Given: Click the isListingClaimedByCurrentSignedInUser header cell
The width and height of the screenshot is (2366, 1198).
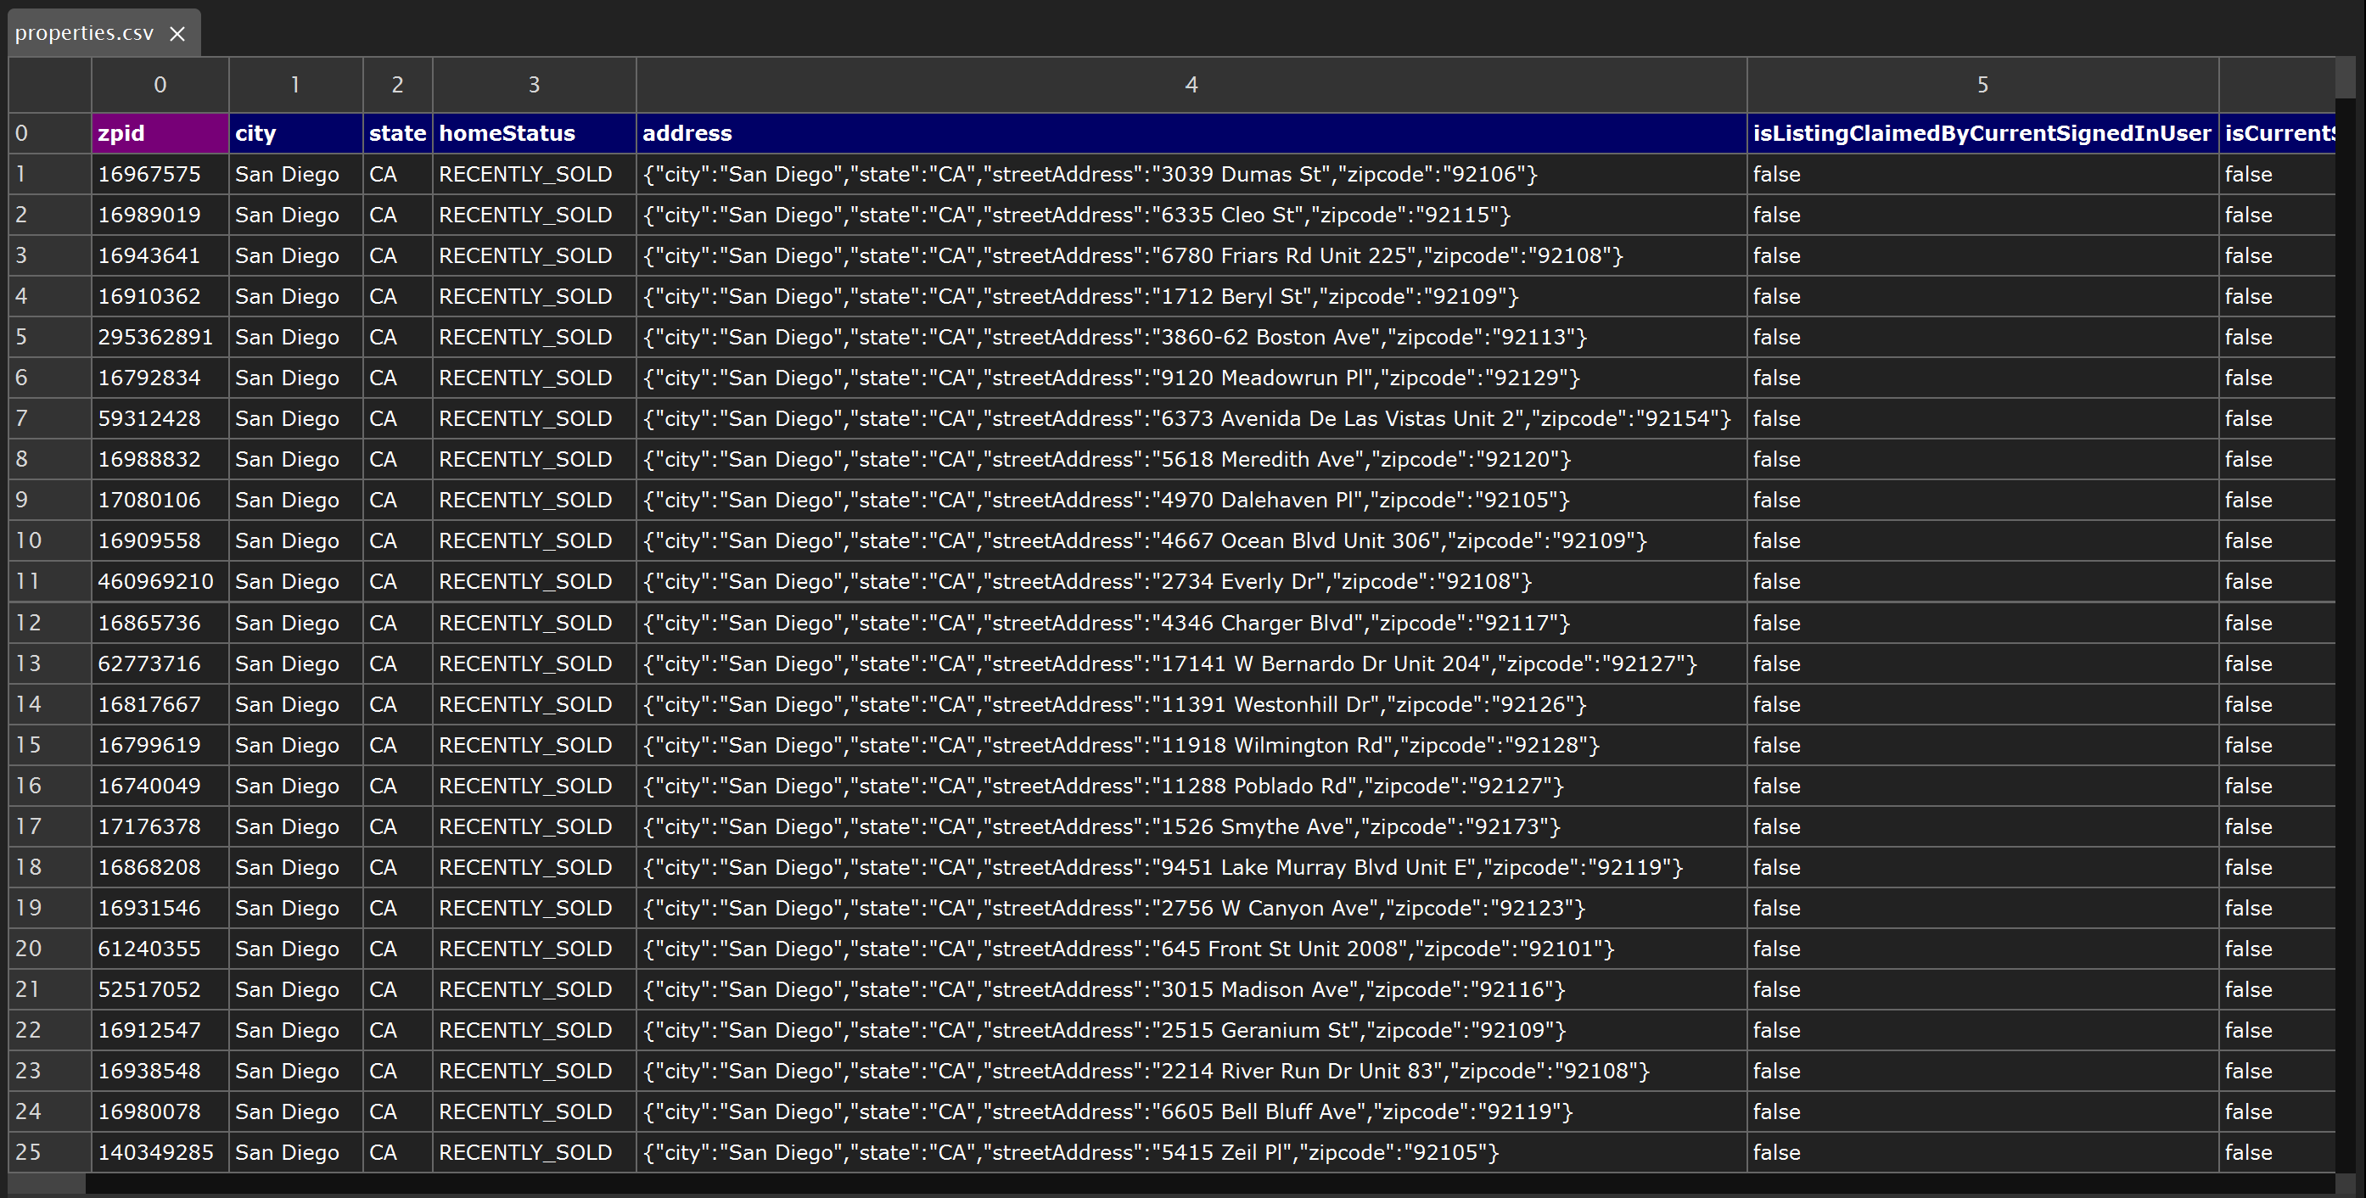Looking at the screenshot, I should click(x=1982, y=133).
